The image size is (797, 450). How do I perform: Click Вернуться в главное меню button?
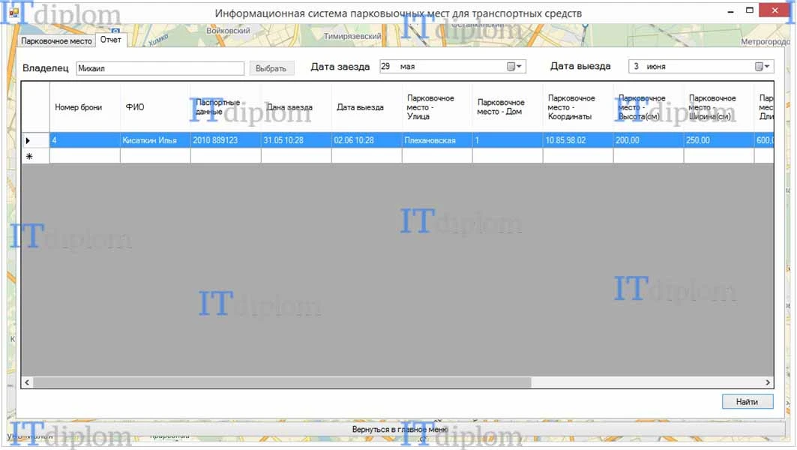tap(400, 429)
